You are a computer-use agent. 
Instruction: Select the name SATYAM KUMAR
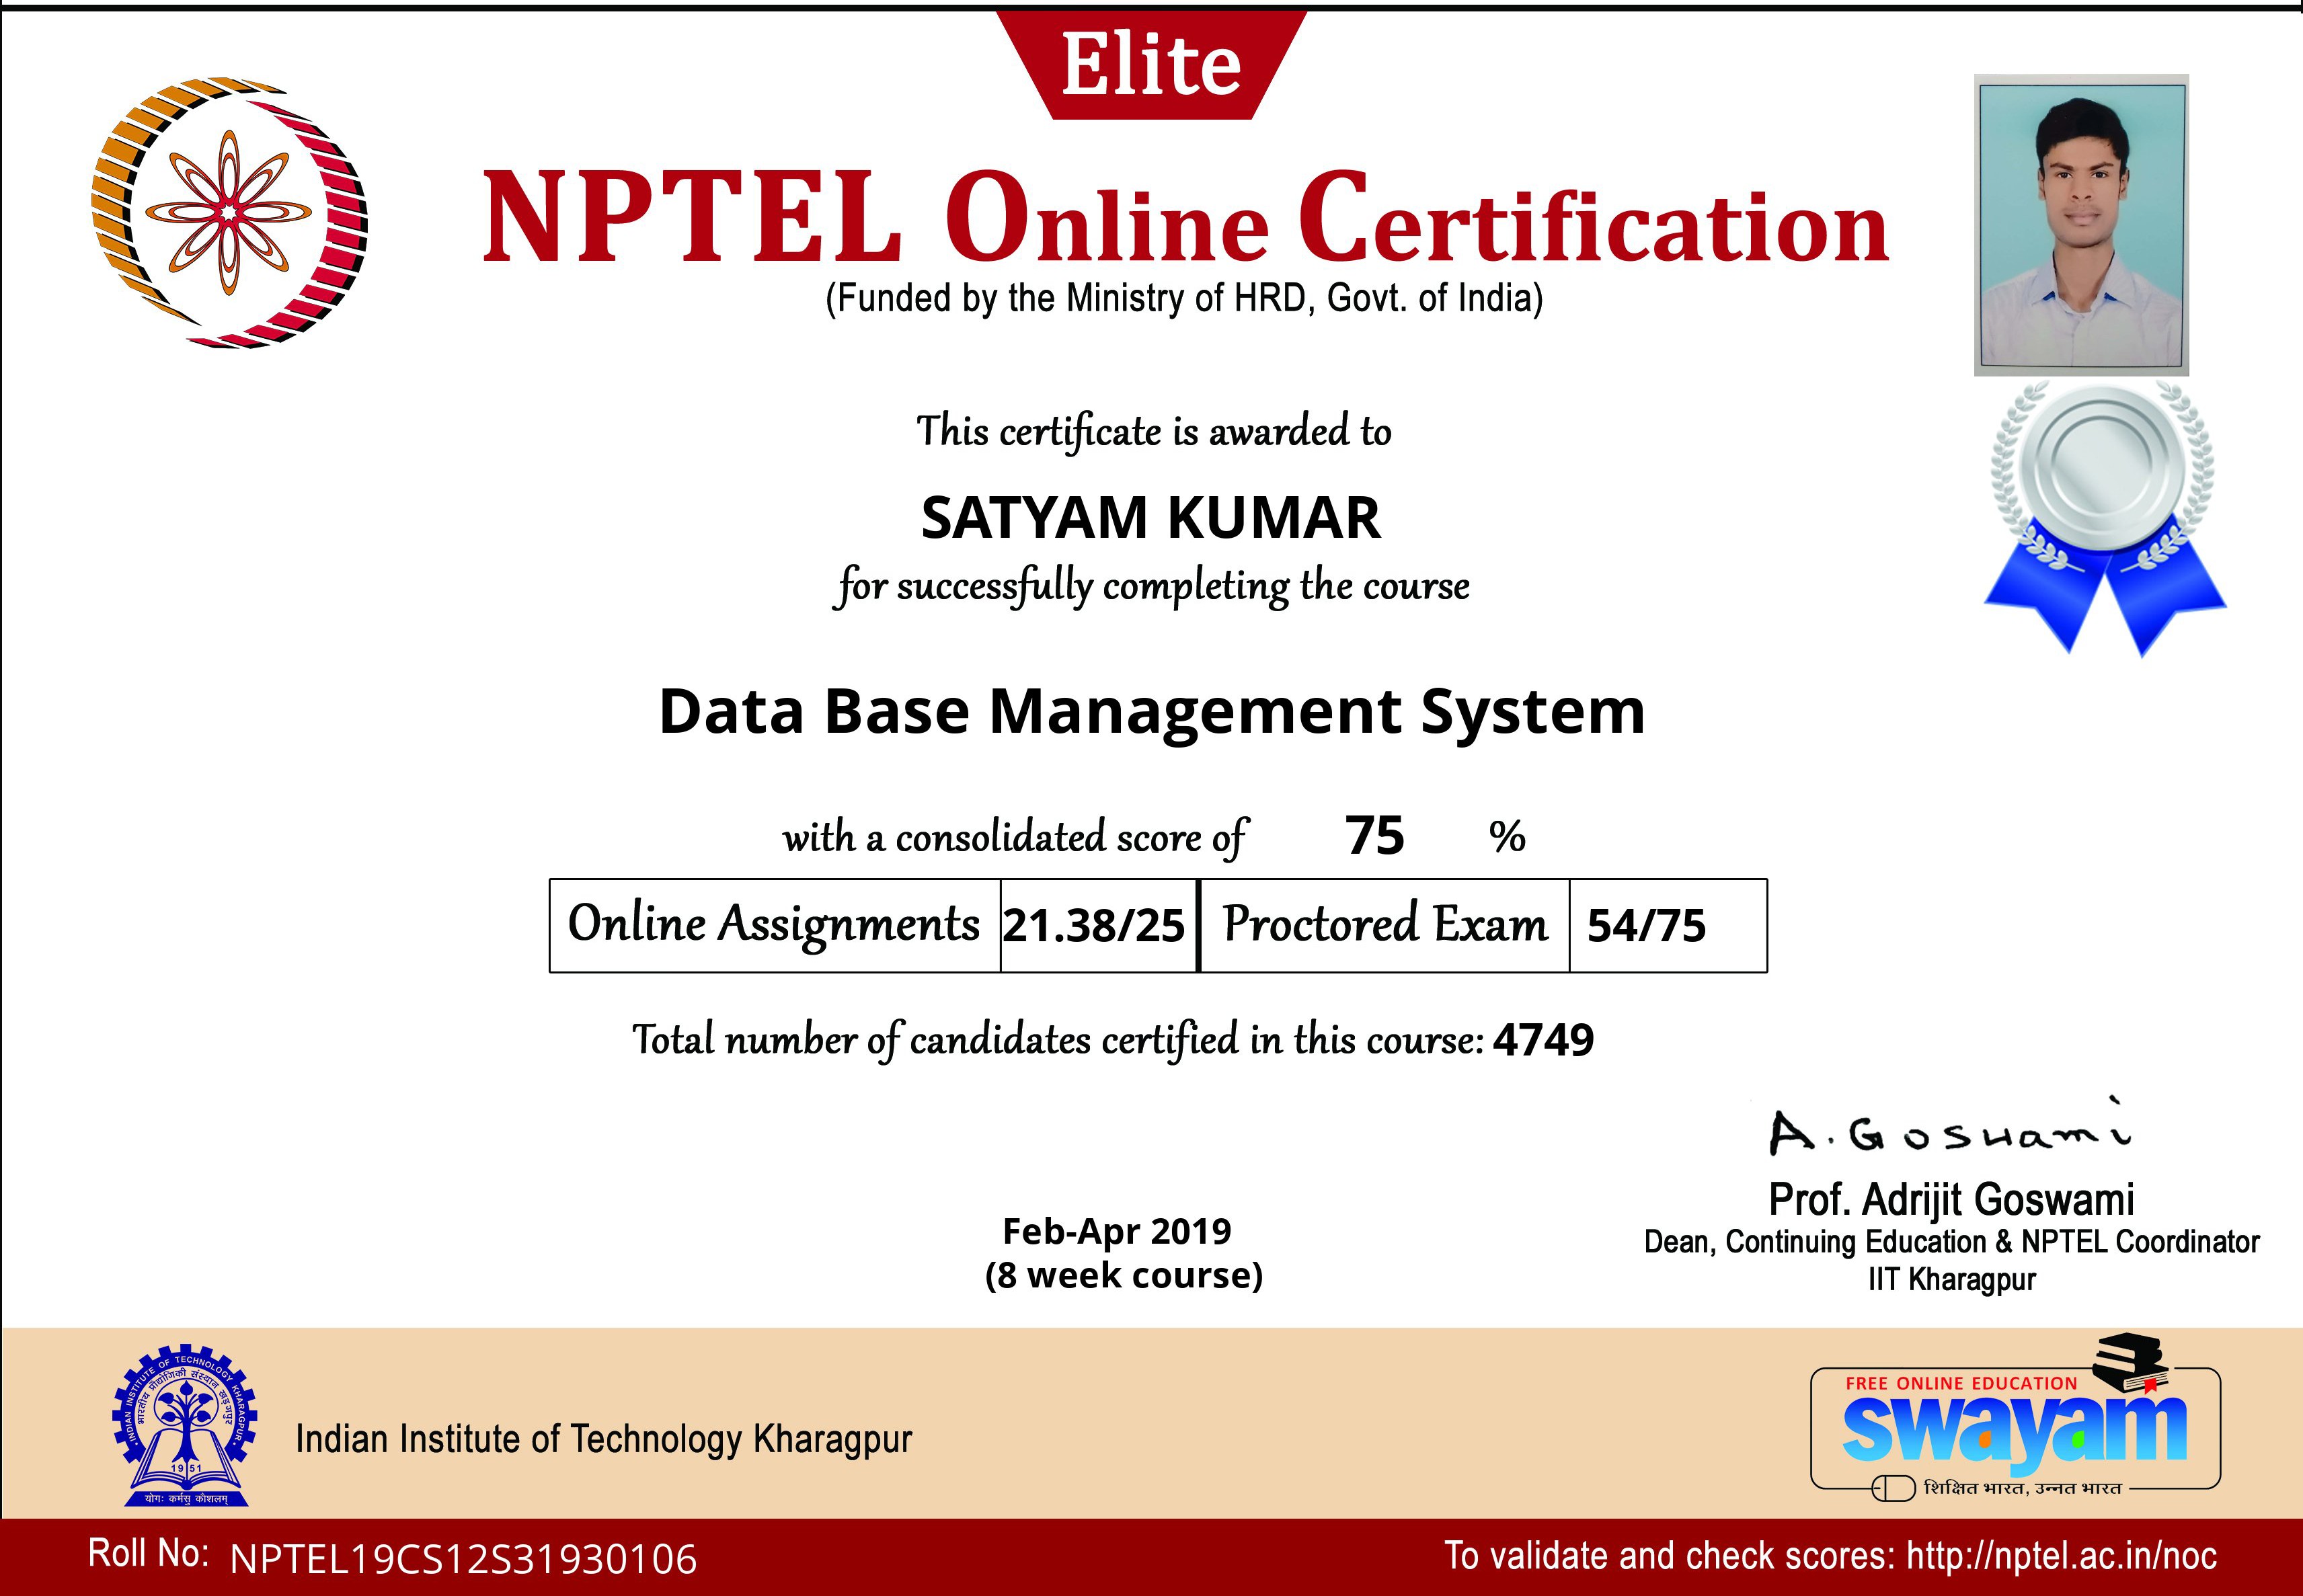click(x=1151, y=518)
